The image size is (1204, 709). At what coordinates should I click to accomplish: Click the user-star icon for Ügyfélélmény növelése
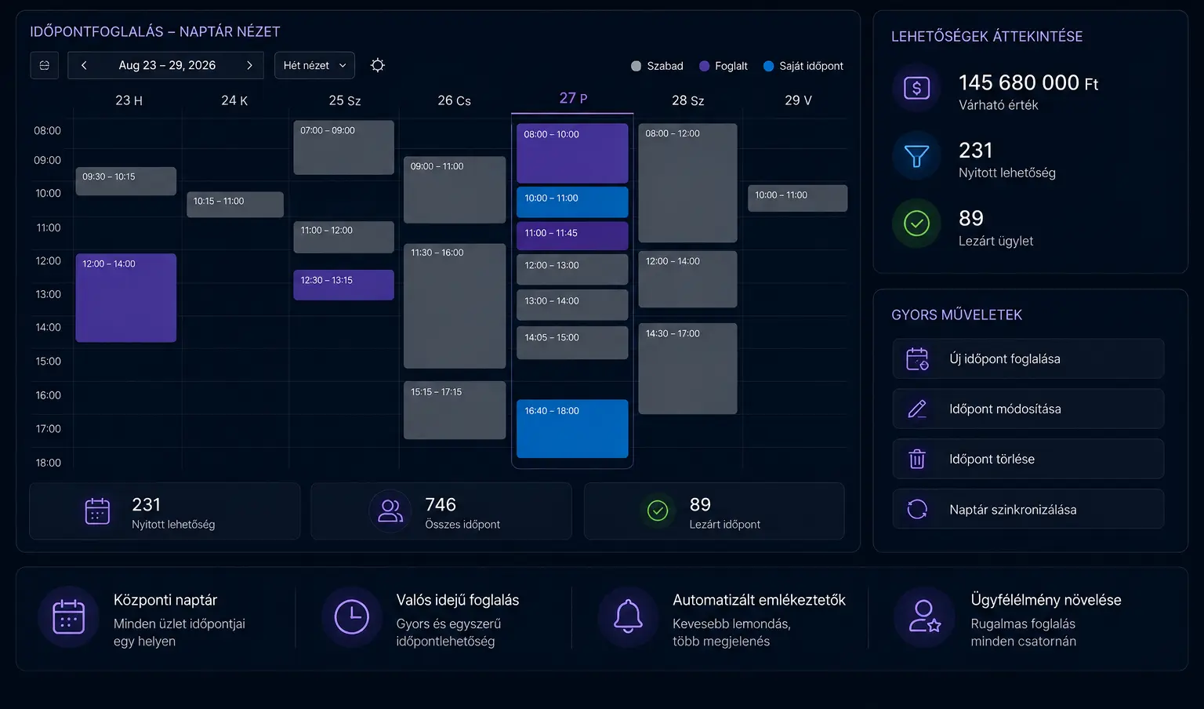point(924,617)
